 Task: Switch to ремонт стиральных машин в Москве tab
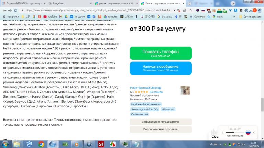(116, 3)
